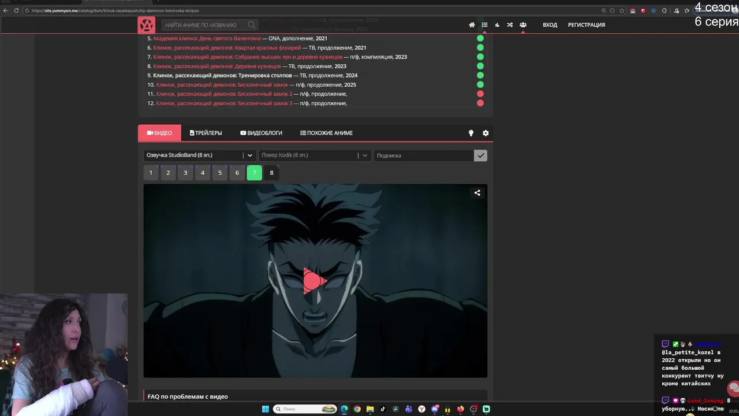This screenshot has height=416, width=739.
Task: Open link Бесконечный замок 2
Action: coord(224,94)
